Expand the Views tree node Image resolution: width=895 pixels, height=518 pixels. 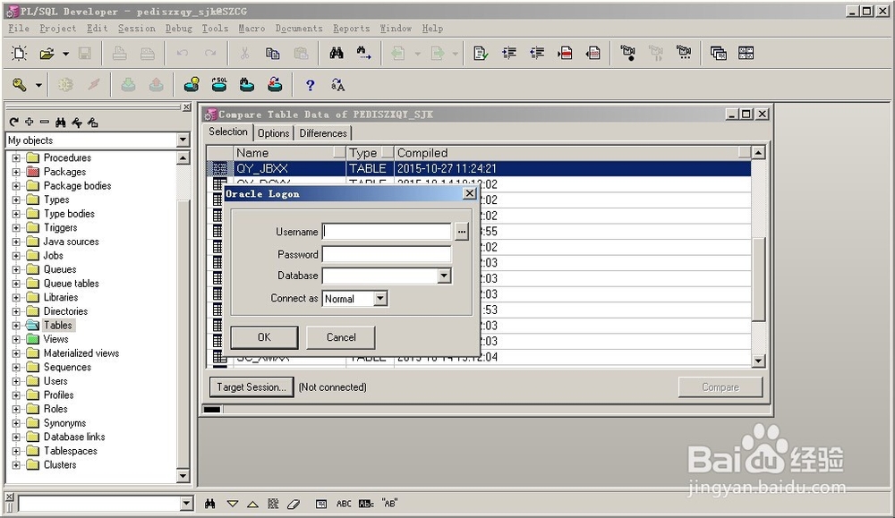coord(16,339)
